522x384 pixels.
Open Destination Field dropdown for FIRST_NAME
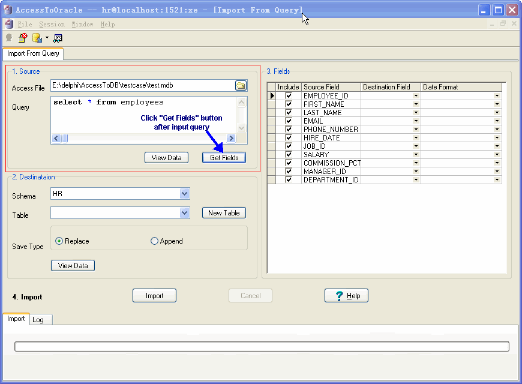(416, 104)
